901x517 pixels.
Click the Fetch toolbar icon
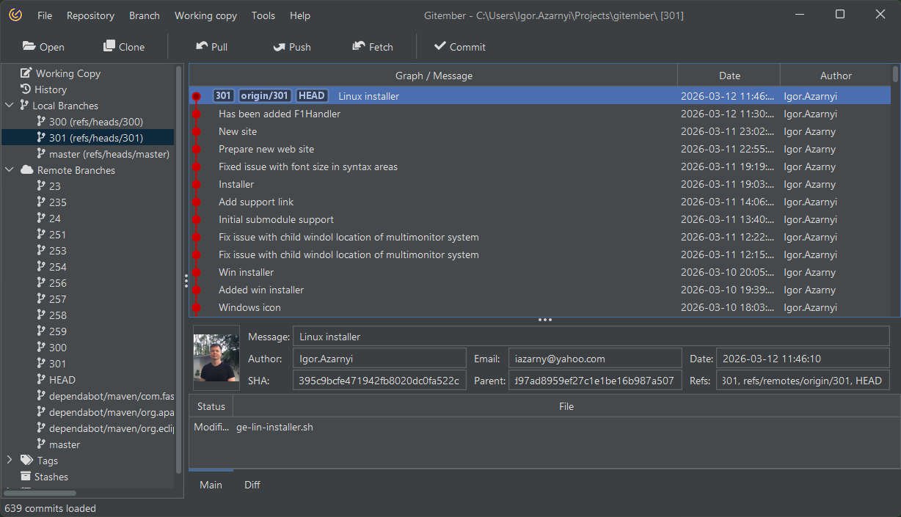pos(359,46)
